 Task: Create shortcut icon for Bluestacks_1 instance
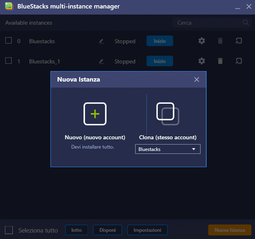point(239,61)
